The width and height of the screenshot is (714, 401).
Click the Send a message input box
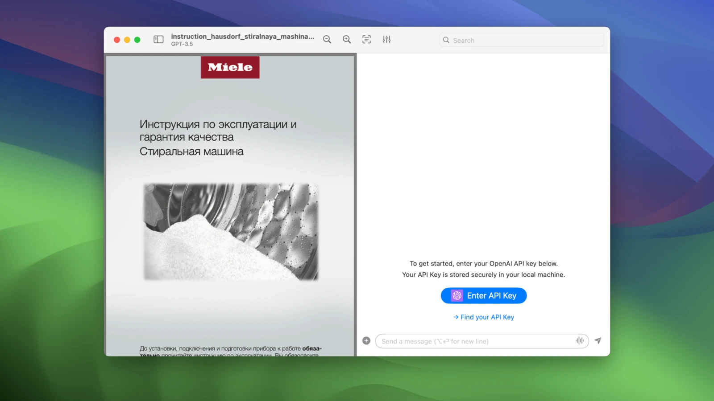475,341
